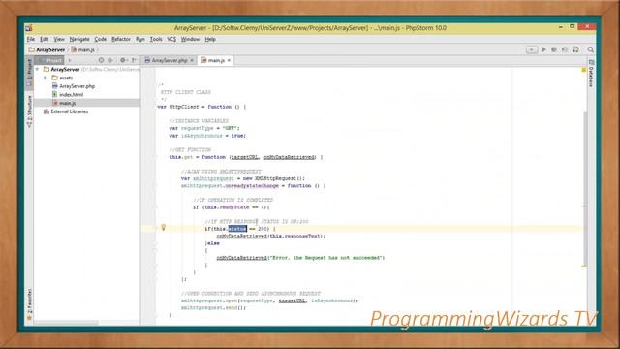The image size is (620, 349).
Task: Select main.js in Project tree
Action: [86, 103]
